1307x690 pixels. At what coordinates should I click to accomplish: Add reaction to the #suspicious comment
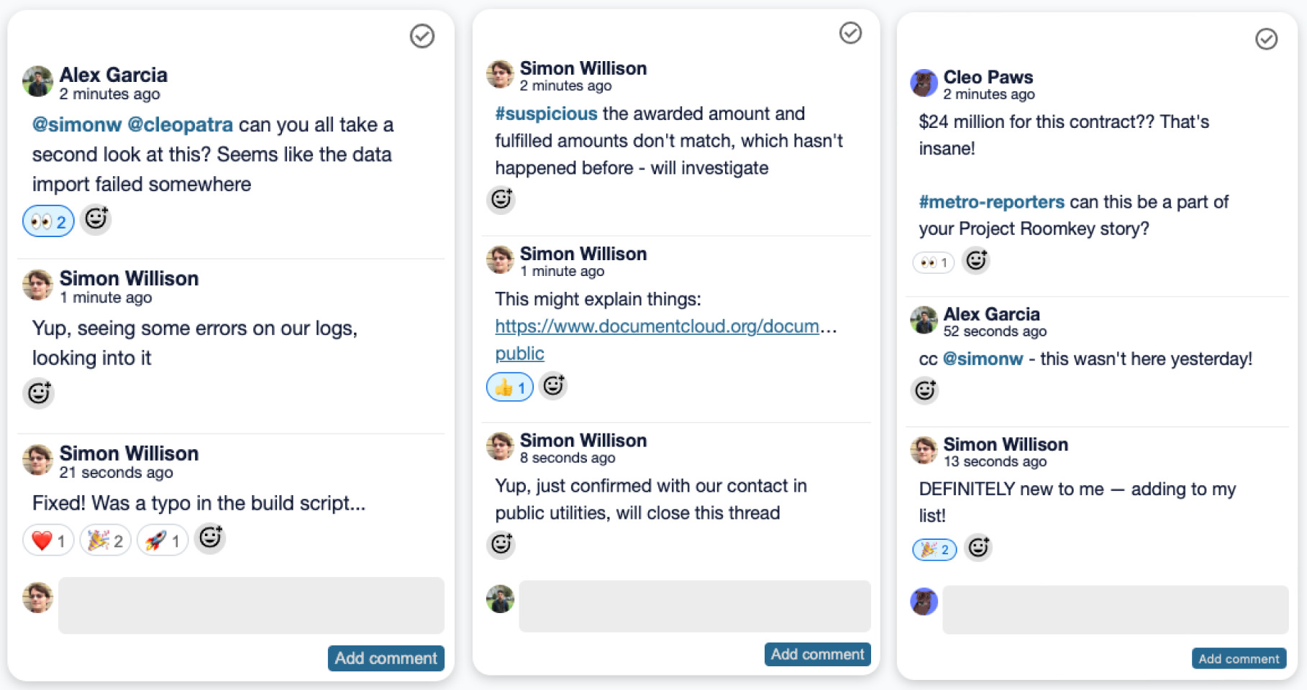point(501,199)
